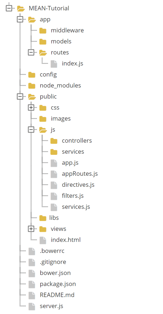
Task: Select the models folder label
Action: click(x=61, y=41)
